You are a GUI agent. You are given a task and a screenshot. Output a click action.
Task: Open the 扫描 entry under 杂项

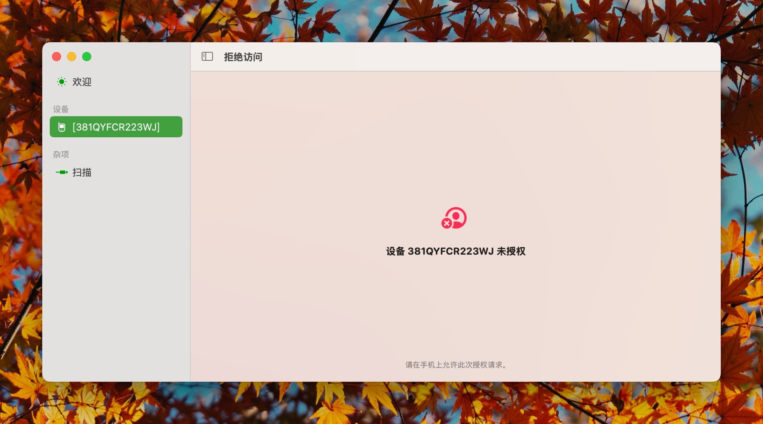coord(82,172)
